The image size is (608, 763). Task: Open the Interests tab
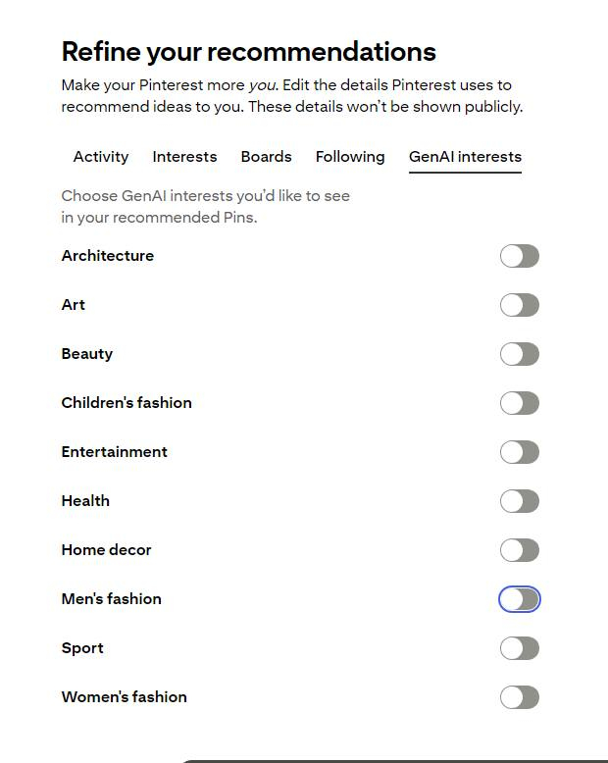point(184,157)
